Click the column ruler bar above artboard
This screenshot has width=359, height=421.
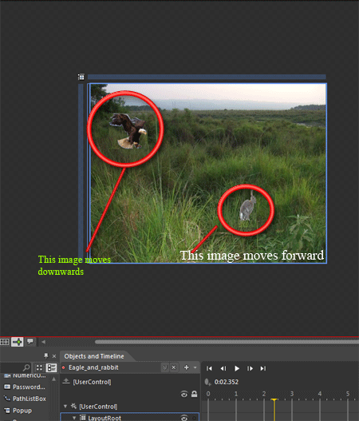(207, 77)
